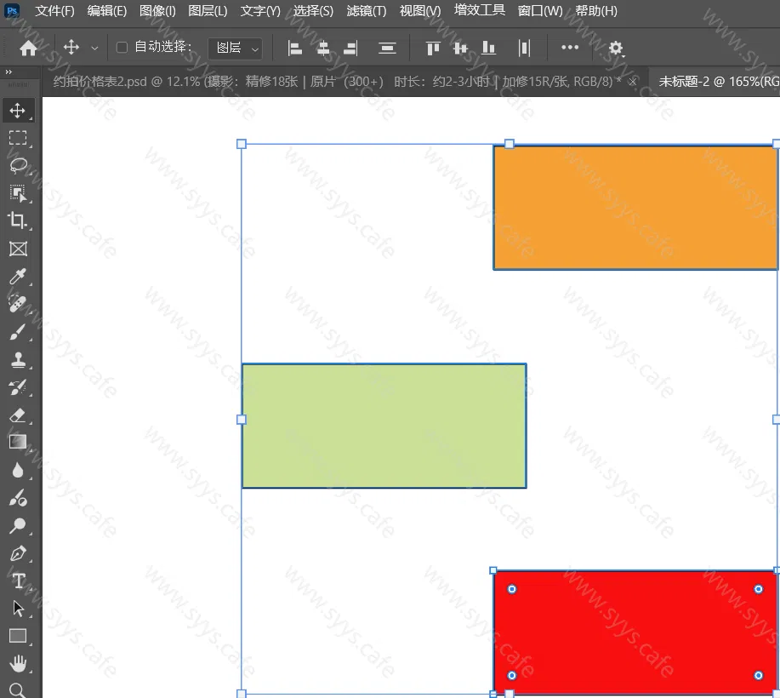Viewport: 780px width, 698px height.
Task: Click the light green rectangle on canvas
Action: coord(384,426)
